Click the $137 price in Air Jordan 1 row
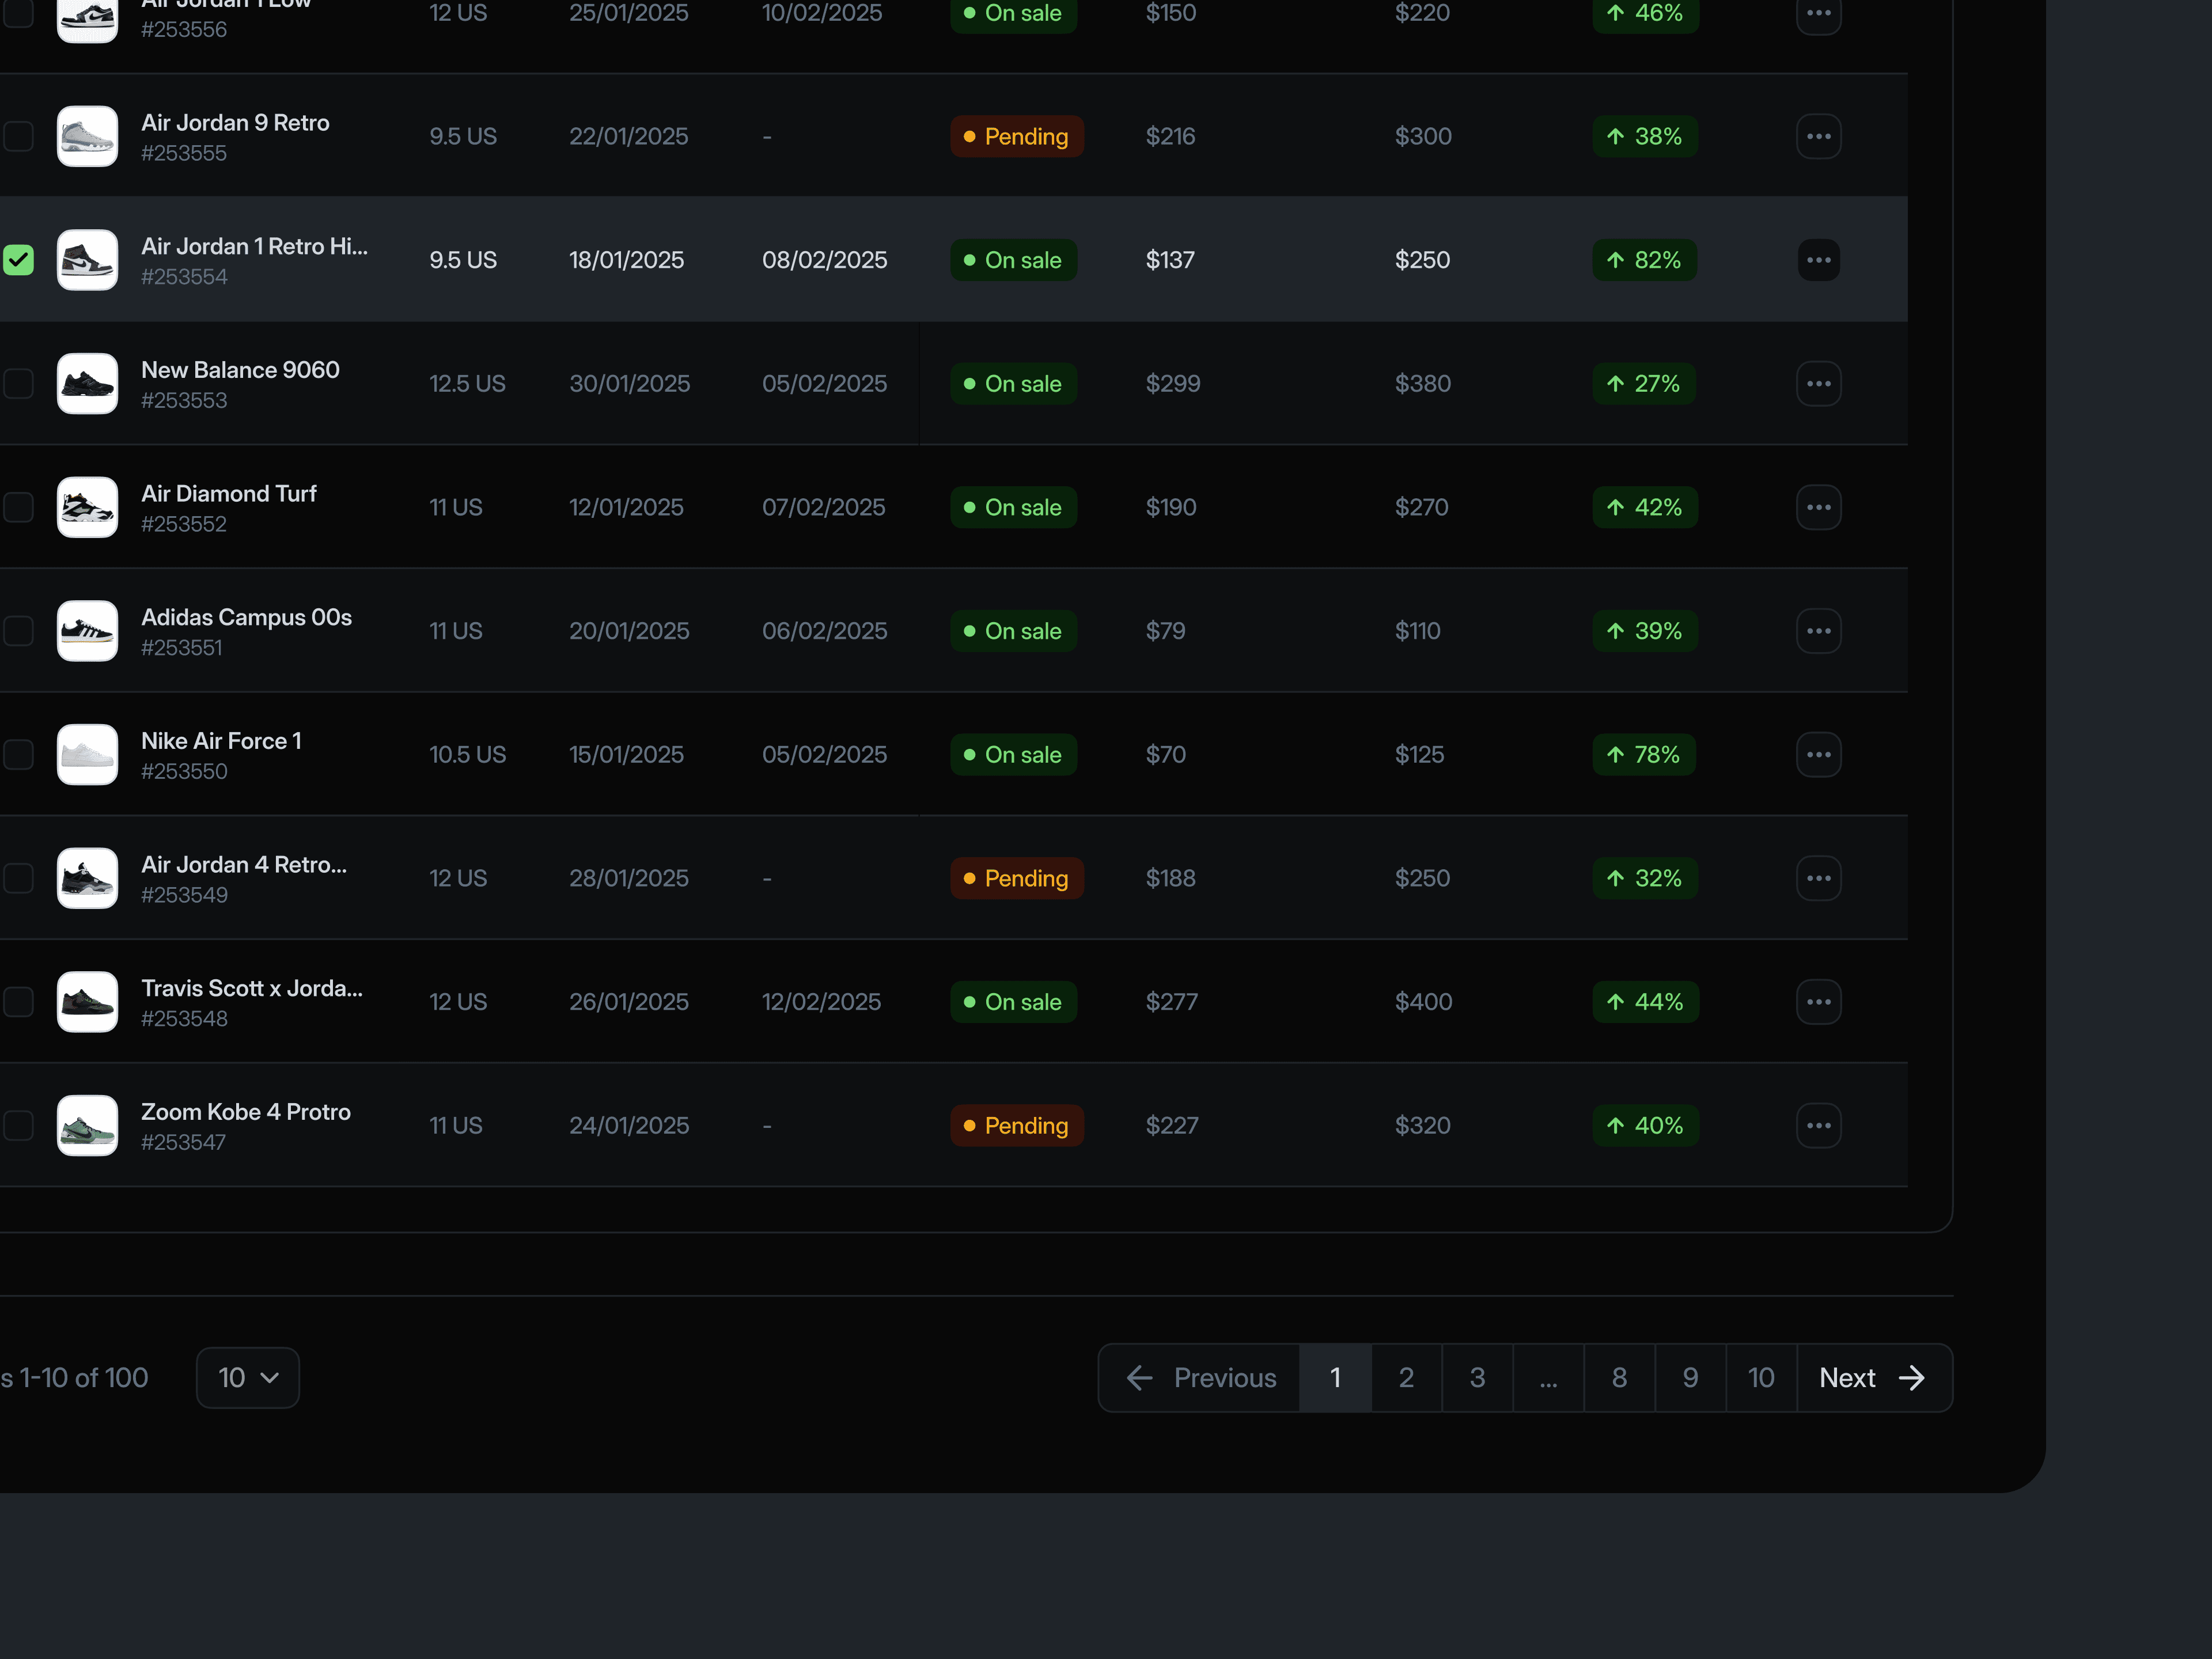This screenshot has width=2212, height=1659. point(1170,260)
